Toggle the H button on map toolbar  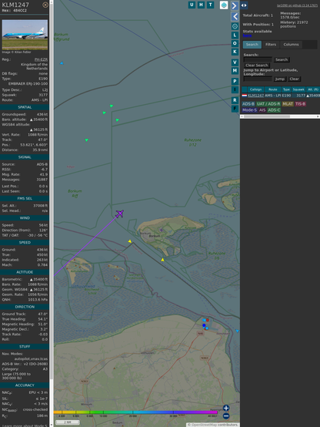tap(201, 5)
